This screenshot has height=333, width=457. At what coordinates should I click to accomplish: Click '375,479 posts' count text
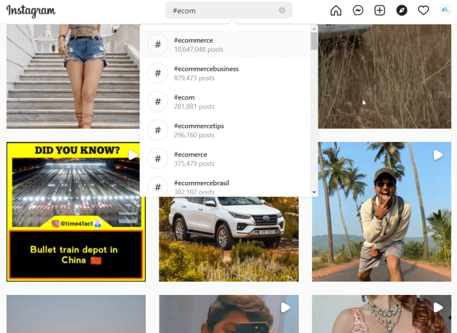click(x=194, y=164)
